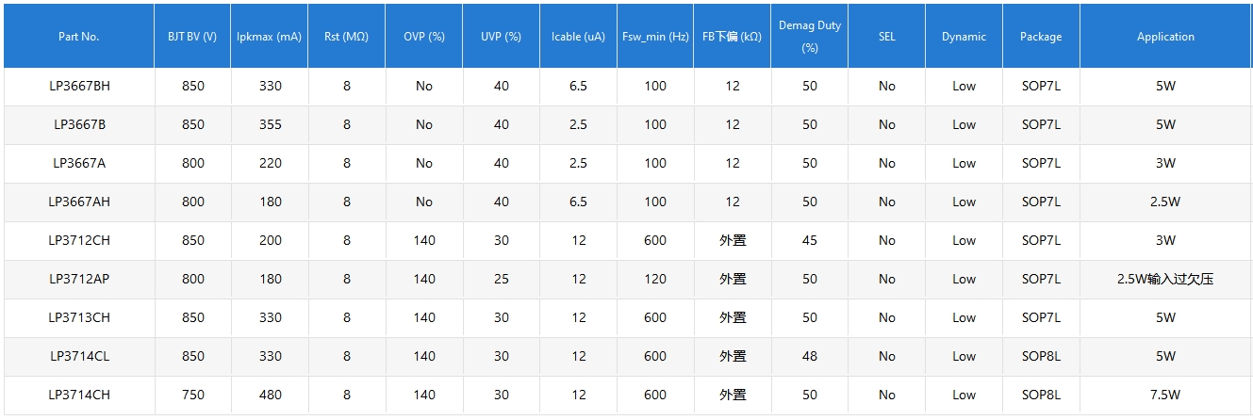Click the Ipkmax (mA) column header
The image size is (1253, 420).
pyautogui.click(x=270, y=37)
